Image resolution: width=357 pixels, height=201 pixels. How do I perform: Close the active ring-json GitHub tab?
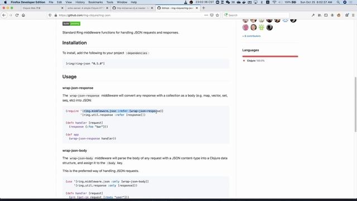pyautogui.click(x=197, y=8)
